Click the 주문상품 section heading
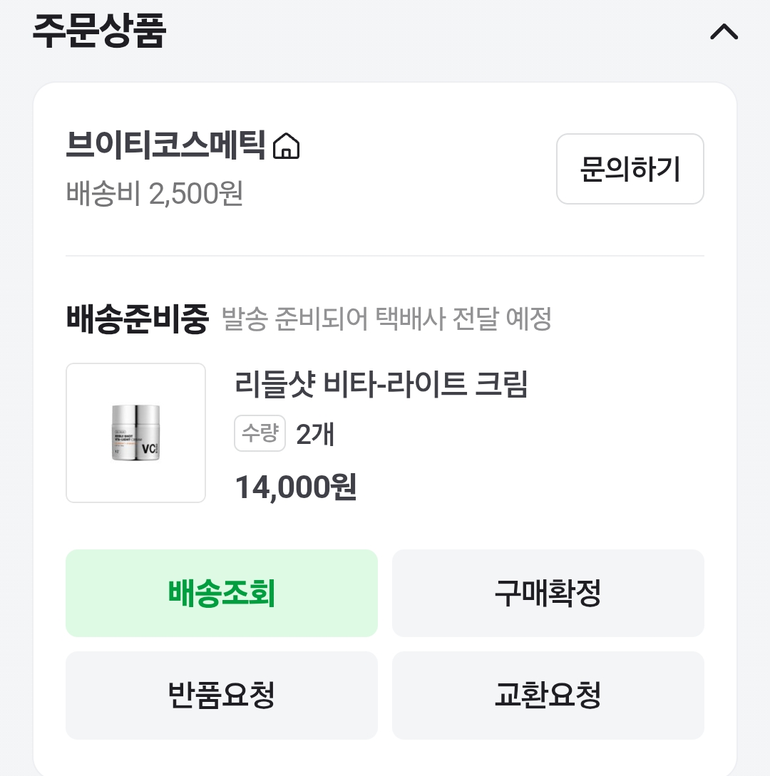Viewport: 770px width, 776px height. pos(99,32)
